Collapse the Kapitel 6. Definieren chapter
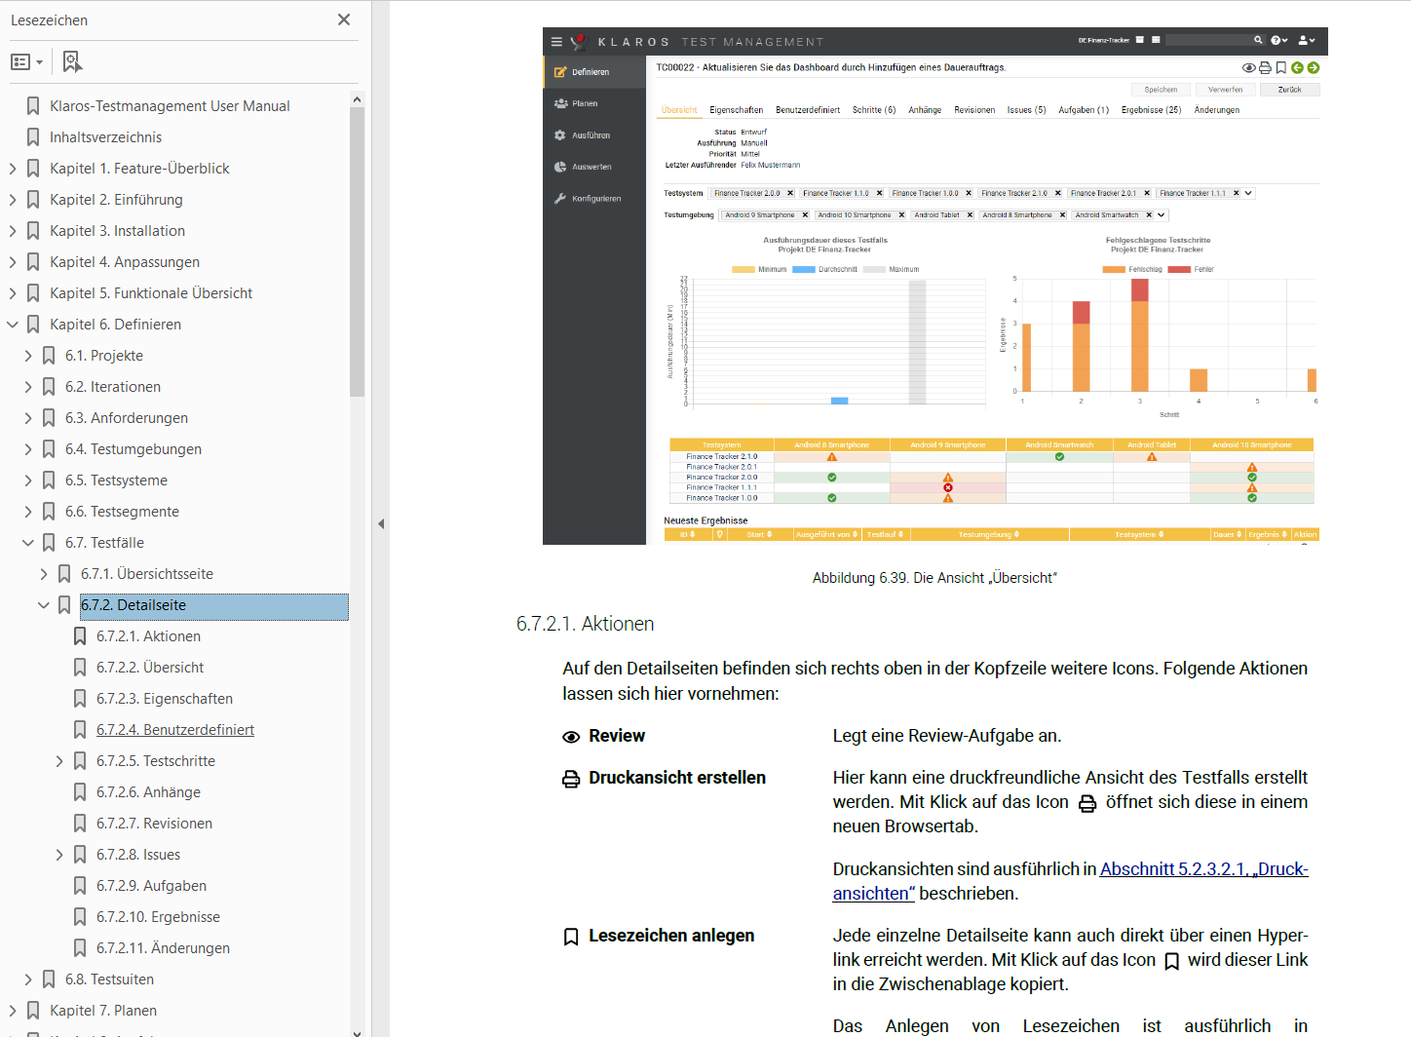1411x1037 pixels. pos(13,325)
